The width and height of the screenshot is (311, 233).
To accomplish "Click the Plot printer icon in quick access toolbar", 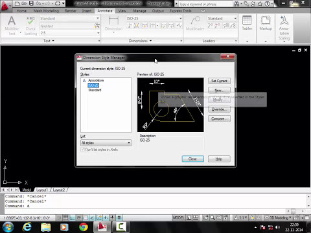I will pyautogui.click(x=58, y=3).
